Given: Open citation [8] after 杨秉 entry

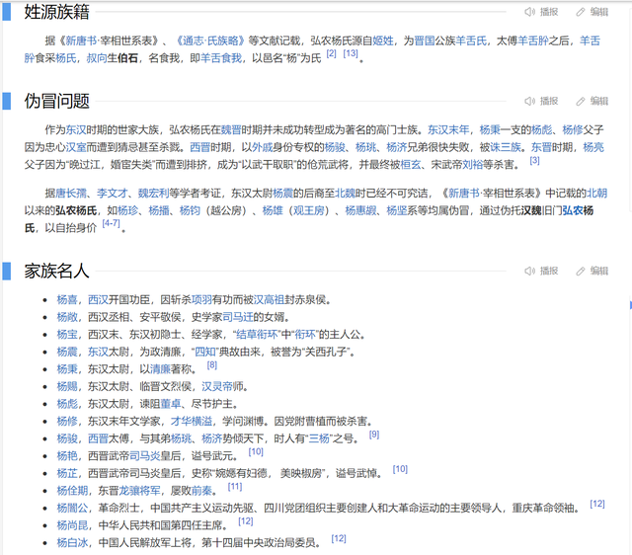Looking at the screenshot, I should point(212,365).
